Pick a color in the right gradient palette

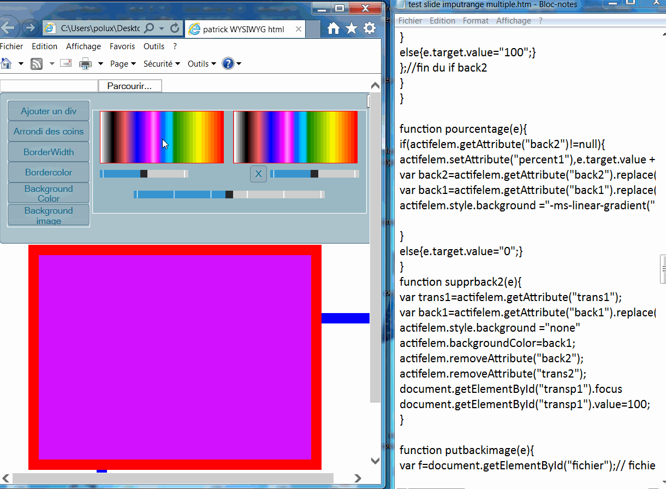point(295,137)
